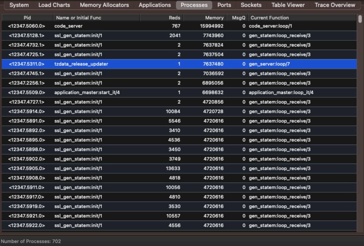Select process <12347.5919.0>
364x246 pixels.
tap(179, 206)
